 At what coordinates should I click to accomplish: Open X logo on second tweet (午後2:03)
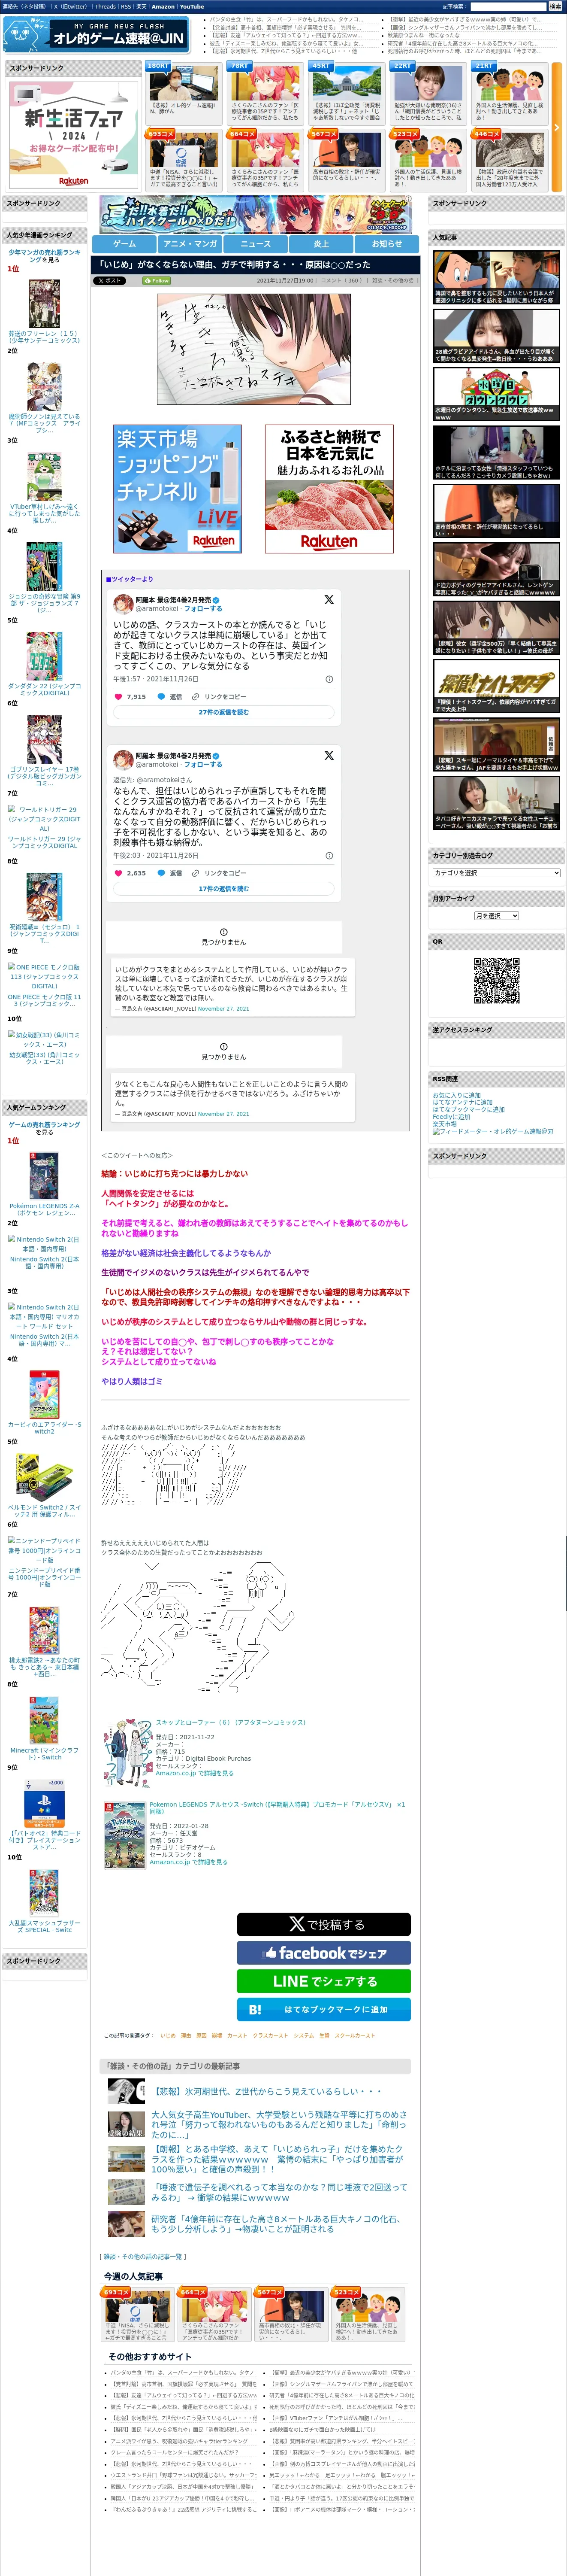tap(329, 755)
